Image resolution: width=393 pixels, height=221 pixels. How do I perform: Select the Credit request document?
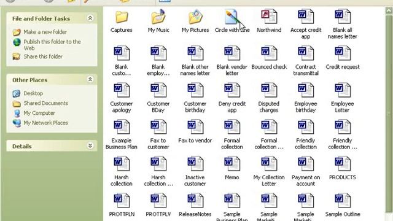pos(343,53)
